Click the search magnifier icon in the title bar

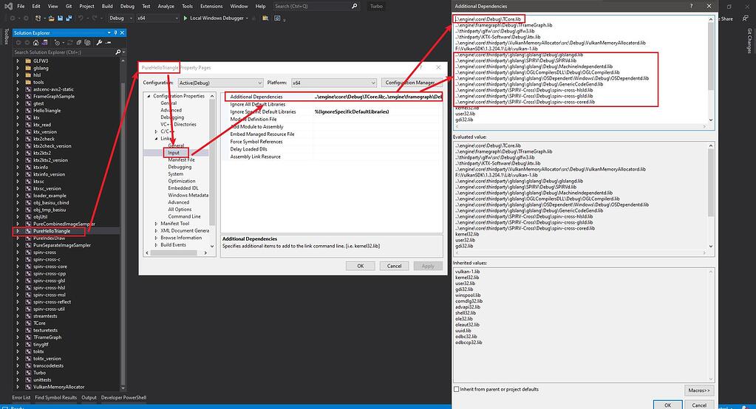[355, 6]
